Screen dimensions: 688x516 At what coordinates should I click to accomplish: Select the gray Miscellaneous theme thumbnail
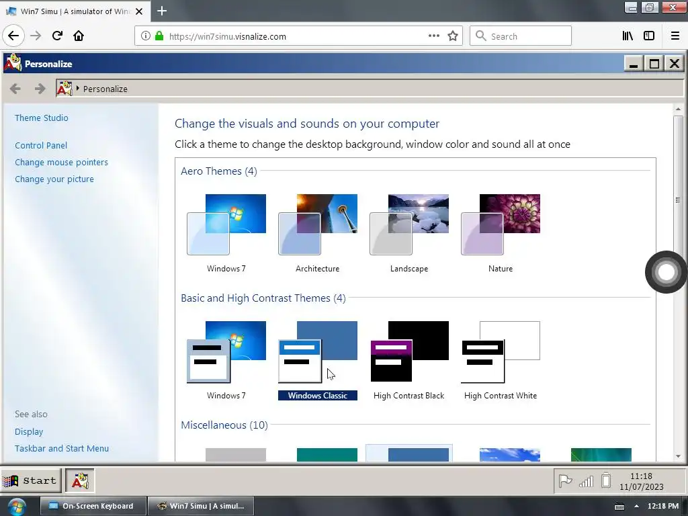point(236,455)
